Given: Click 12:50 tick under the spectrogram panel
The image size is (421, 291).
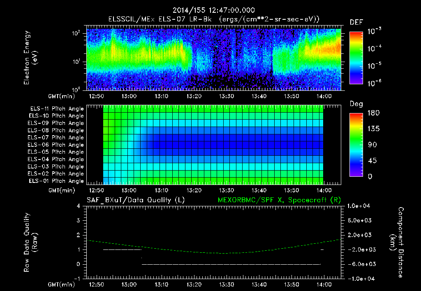Looking at the screenshot, I should [x=96, y=96].
